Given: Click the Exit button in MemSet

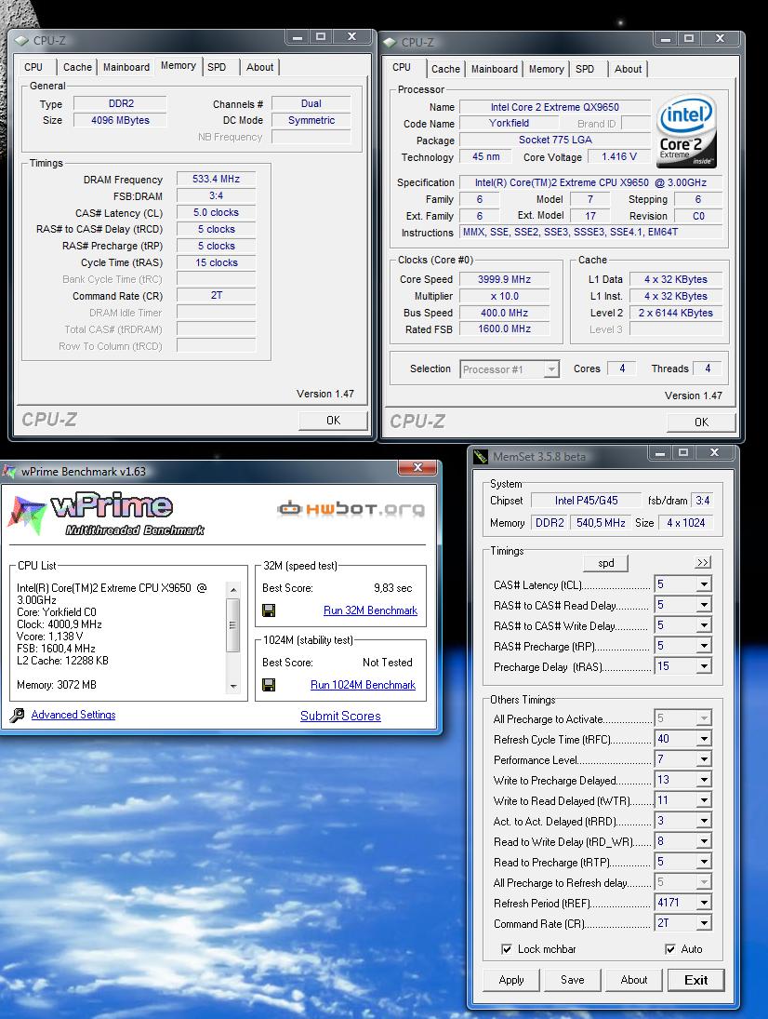Looking at the screenshot, I should tap(695, 980).
